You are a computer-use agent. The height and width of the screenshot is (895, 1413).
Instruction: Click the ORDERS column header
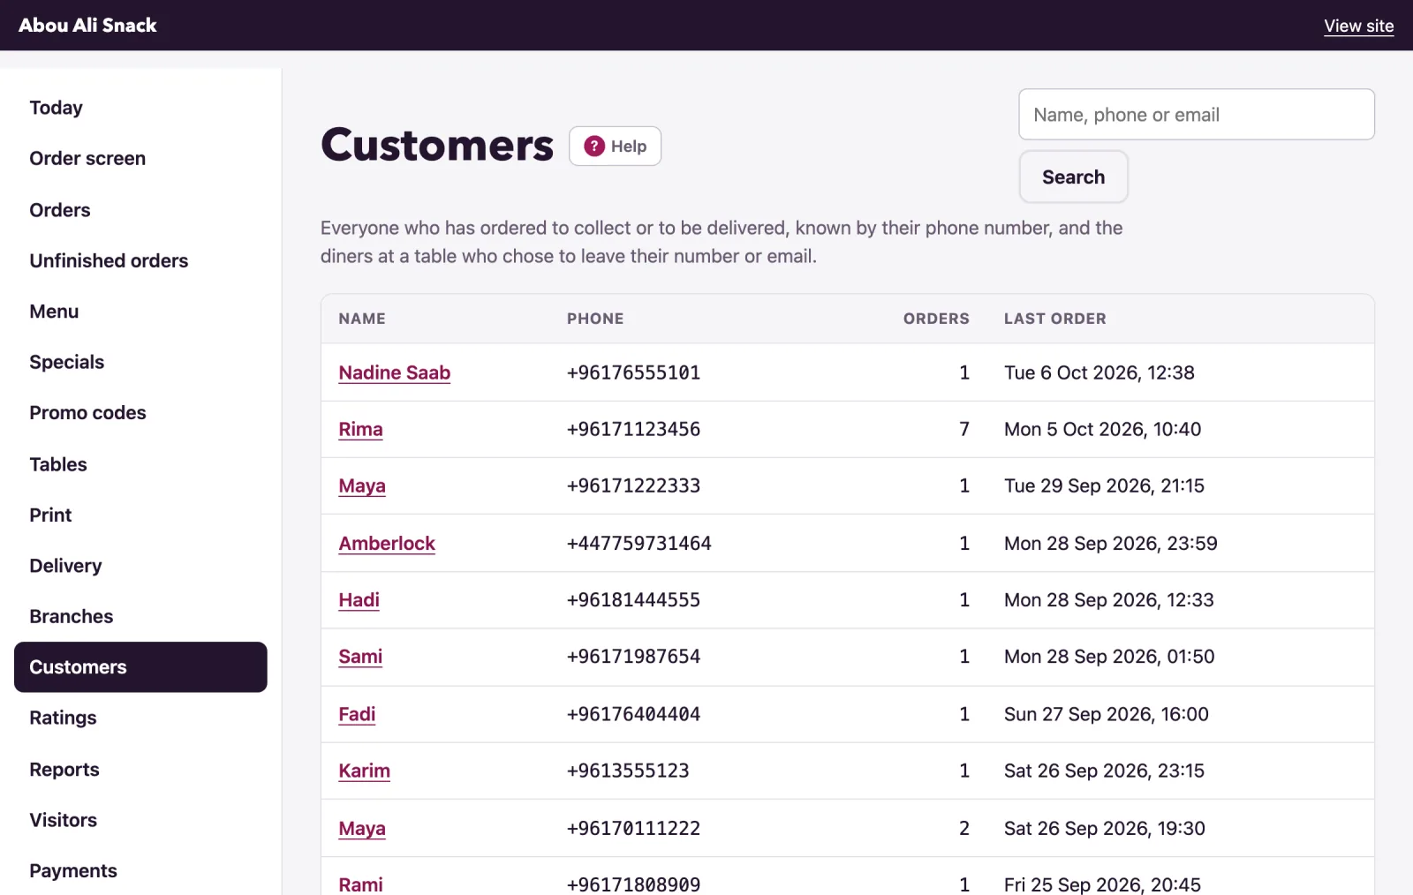tap(936, 319)
